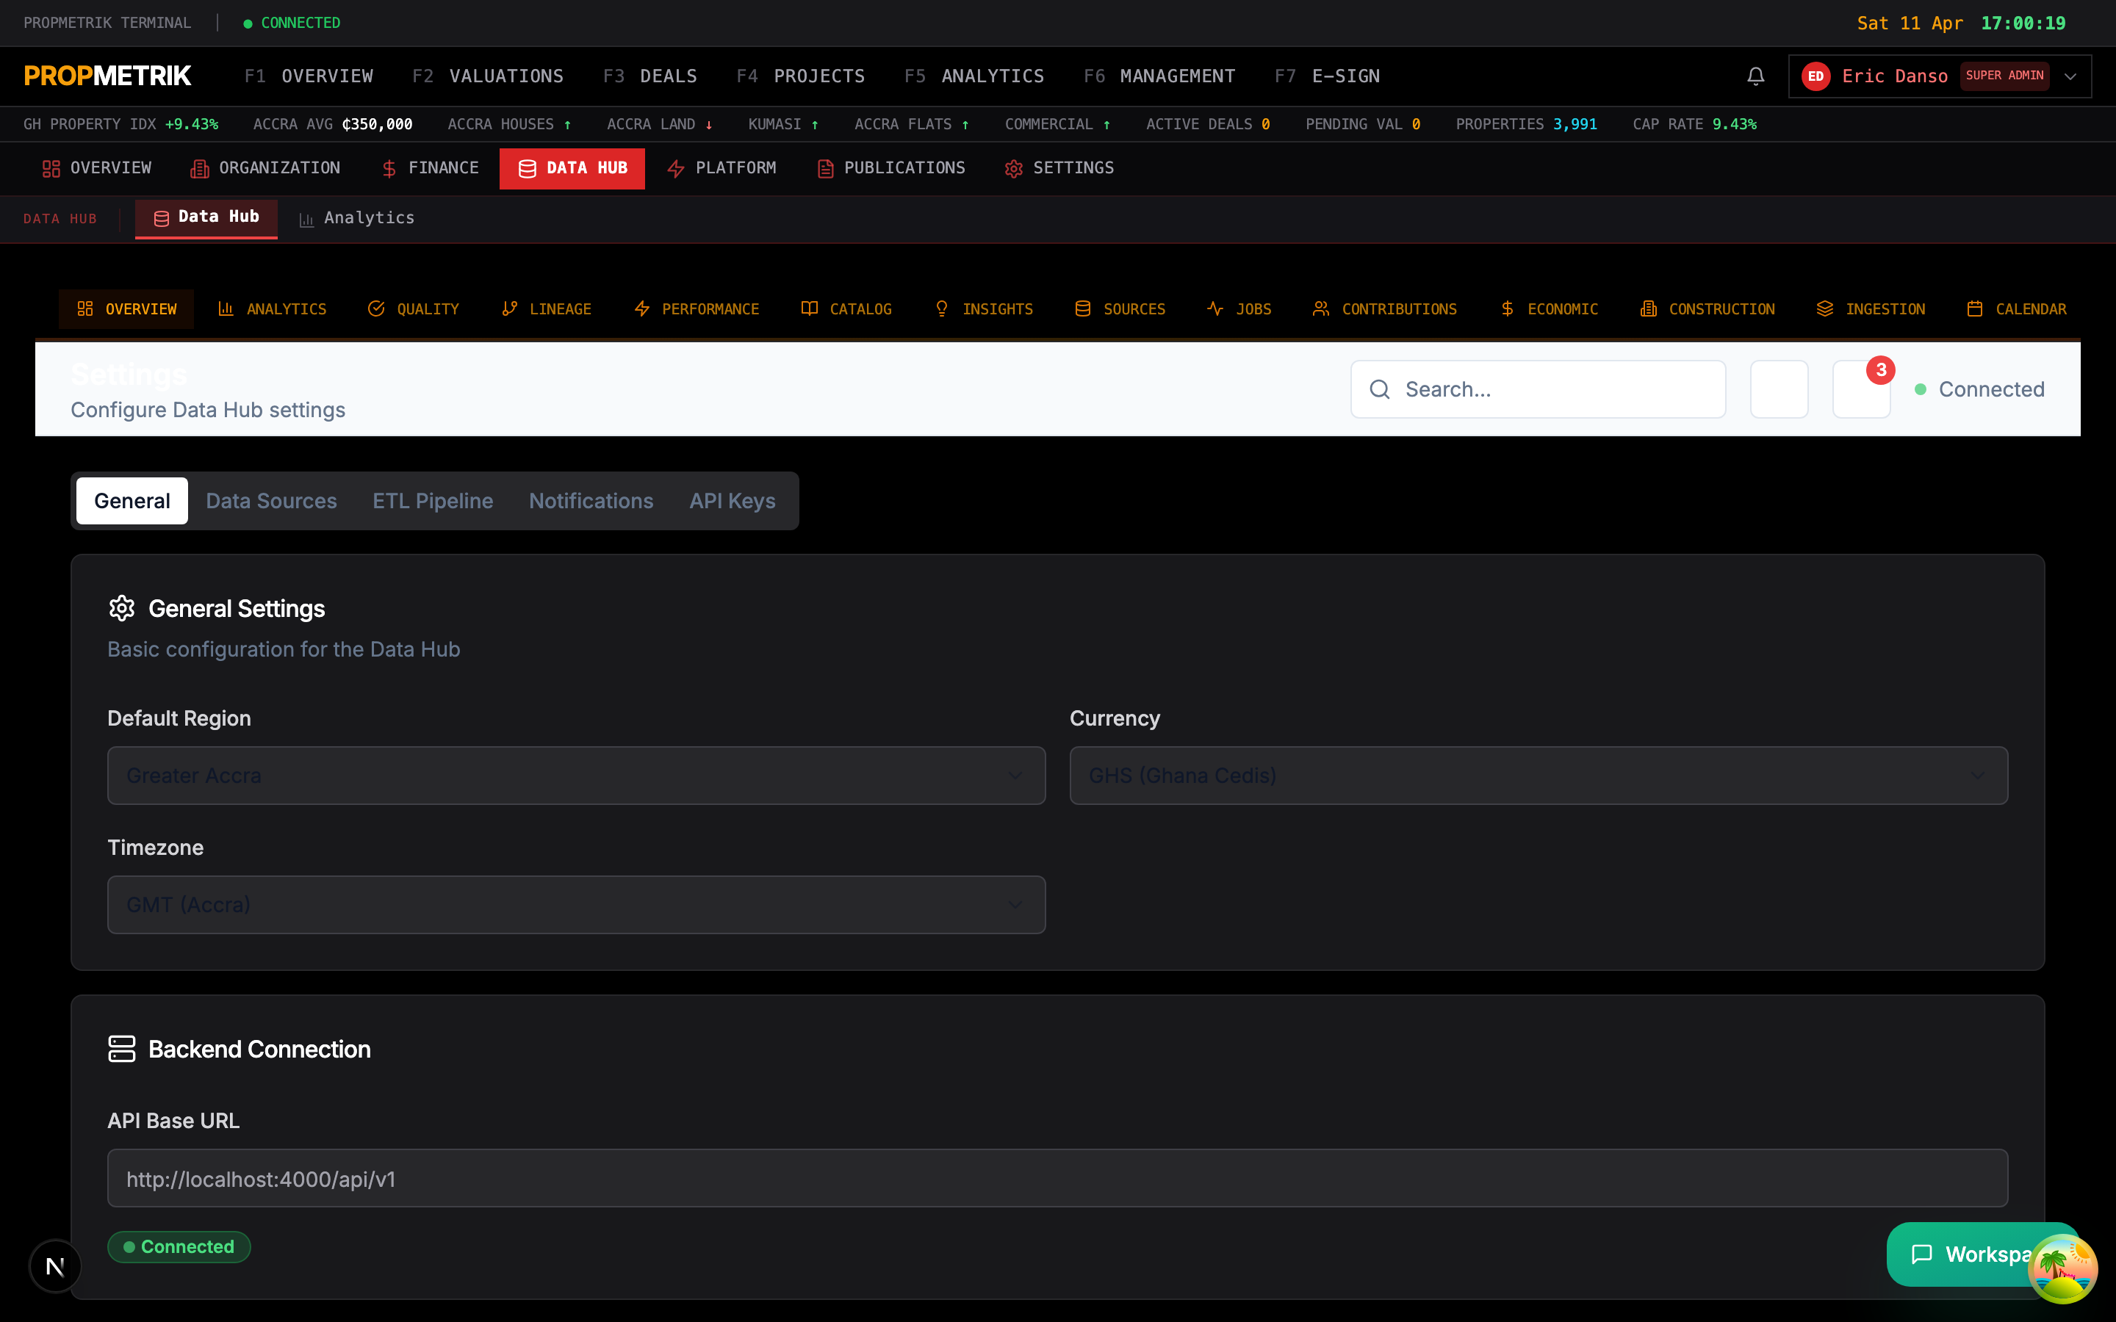Click the Insights lightbulb icon
The image size is (2116, 1322).
942,308
